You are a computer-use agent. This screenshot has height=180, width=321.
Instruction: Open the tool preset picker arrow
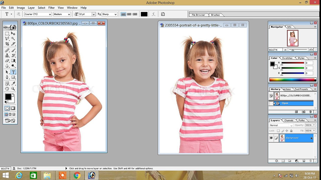click(x=11, y=14)
